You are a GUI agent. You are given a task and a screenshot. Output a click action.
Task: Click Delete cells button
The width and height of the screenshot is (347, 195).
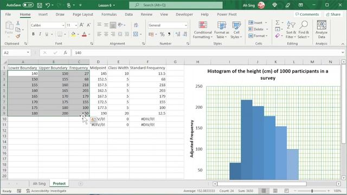point(256,29)
